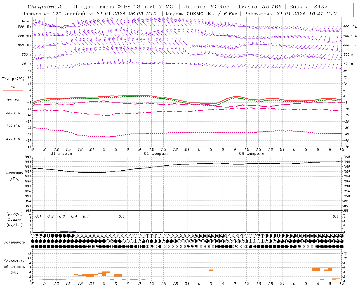Image resolution: width=358 pixels, height=286 pixels.
Task: Click the "Td 2м" dew point legend entry
Action: (13, 100)
